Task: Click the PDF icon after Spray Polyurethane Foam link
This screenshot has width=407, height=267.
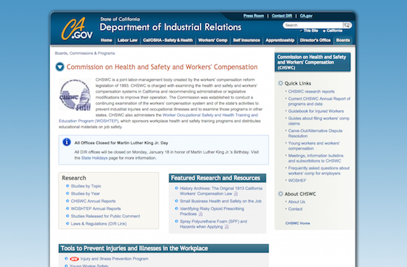Action: tap(226, 227)
